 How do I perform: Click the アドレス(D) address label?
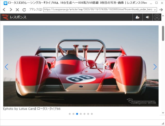click(x=36, y=9)
